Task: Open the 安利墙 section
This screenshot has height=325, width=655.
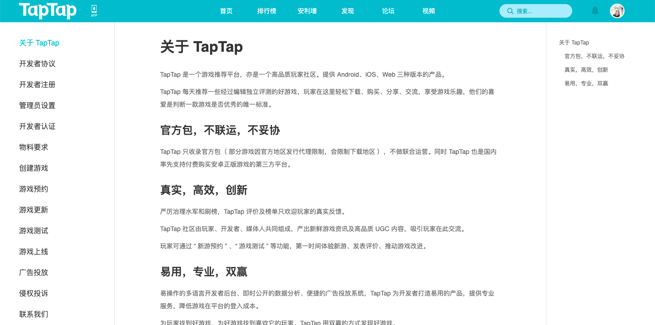Action: (x=307, y=10)
